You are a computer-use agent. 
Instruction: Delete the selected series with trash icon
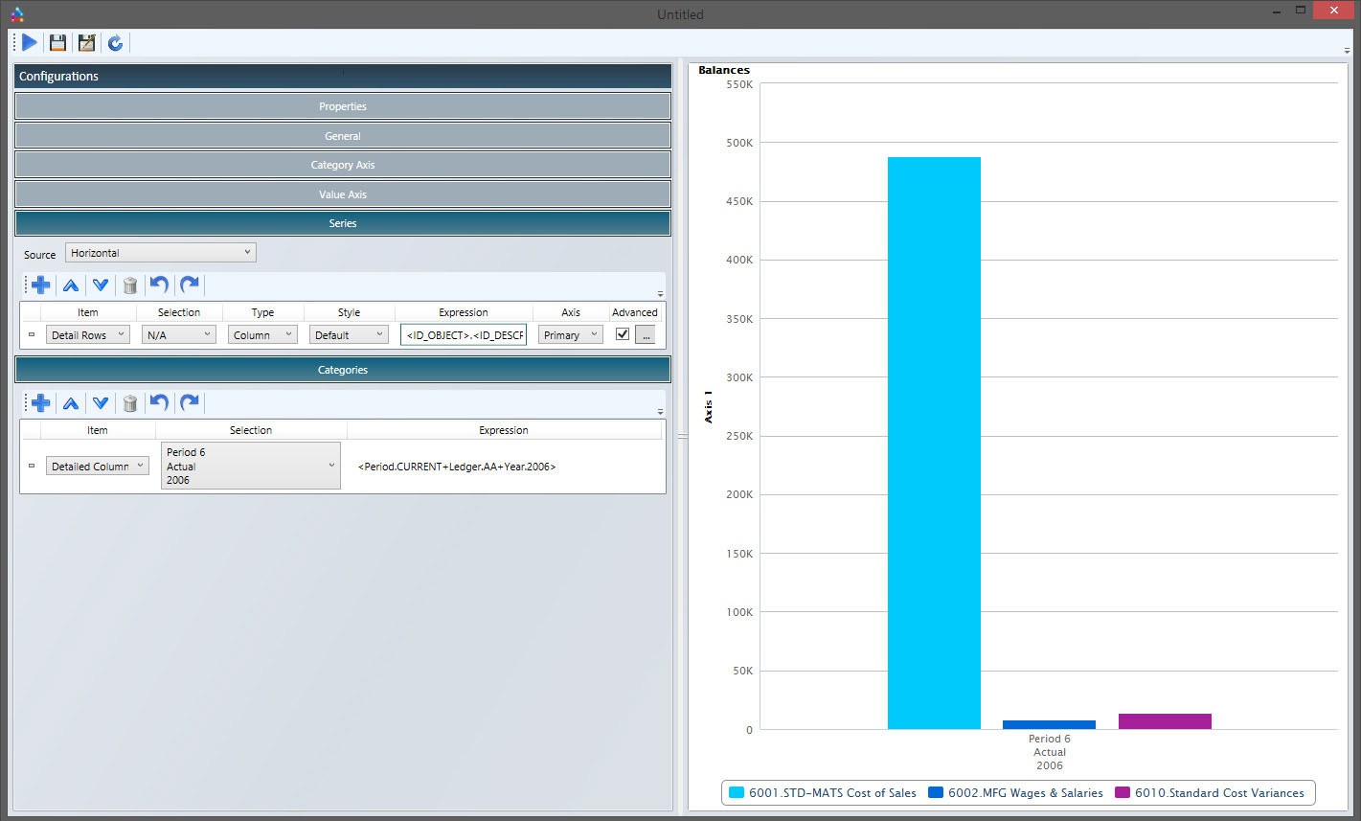pyautogui.click(x=130, y=285)
